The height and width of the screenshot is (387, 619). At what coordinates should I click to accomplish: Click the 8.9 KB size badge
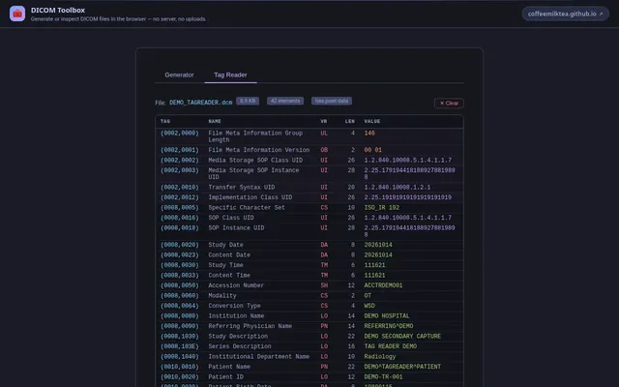tap(248, 101)
